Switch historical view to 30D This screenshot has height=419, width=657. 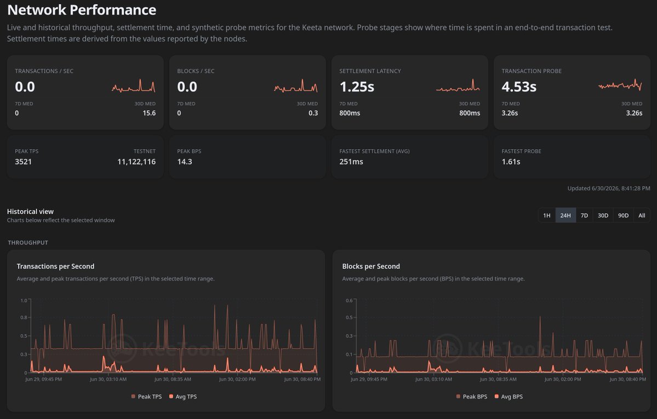(603, 215)
